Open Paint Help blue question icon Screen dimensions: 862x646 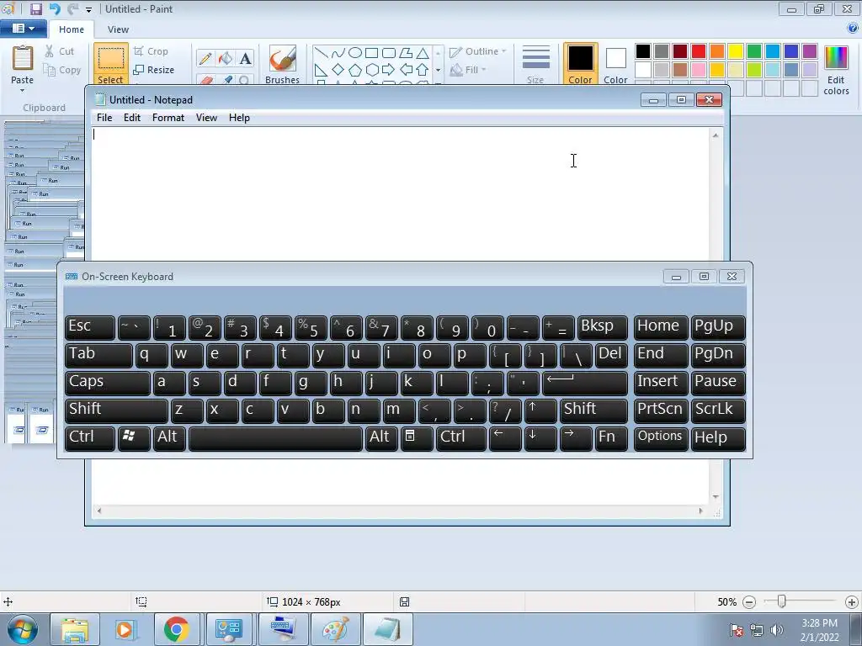[854, 29]
